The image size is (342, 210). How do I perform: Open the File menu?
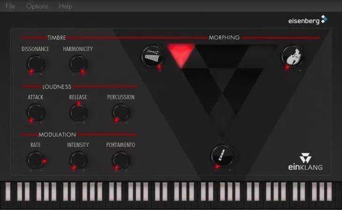coord(10,6)
